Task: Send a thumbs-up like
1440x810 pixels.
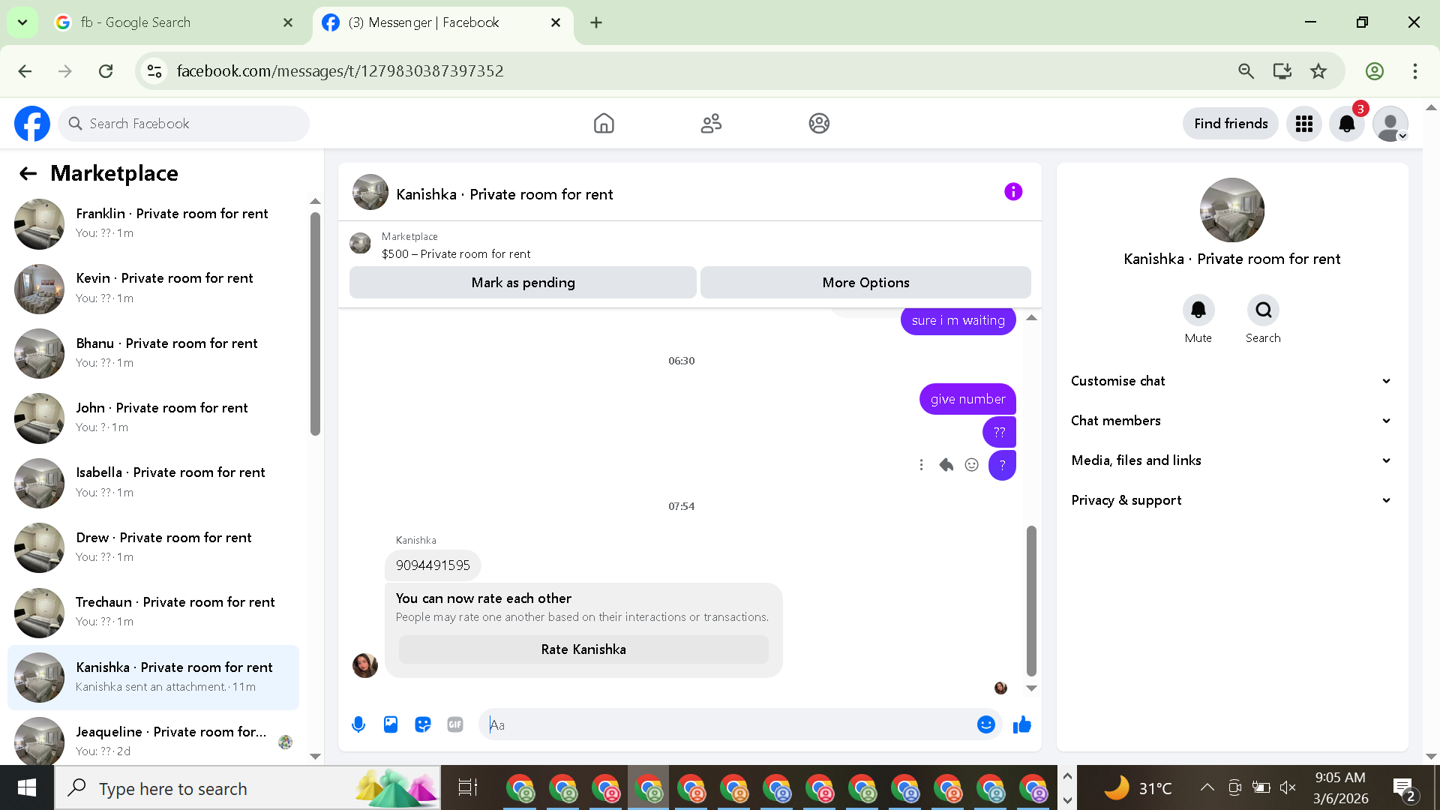Action: click(1022, 724)
